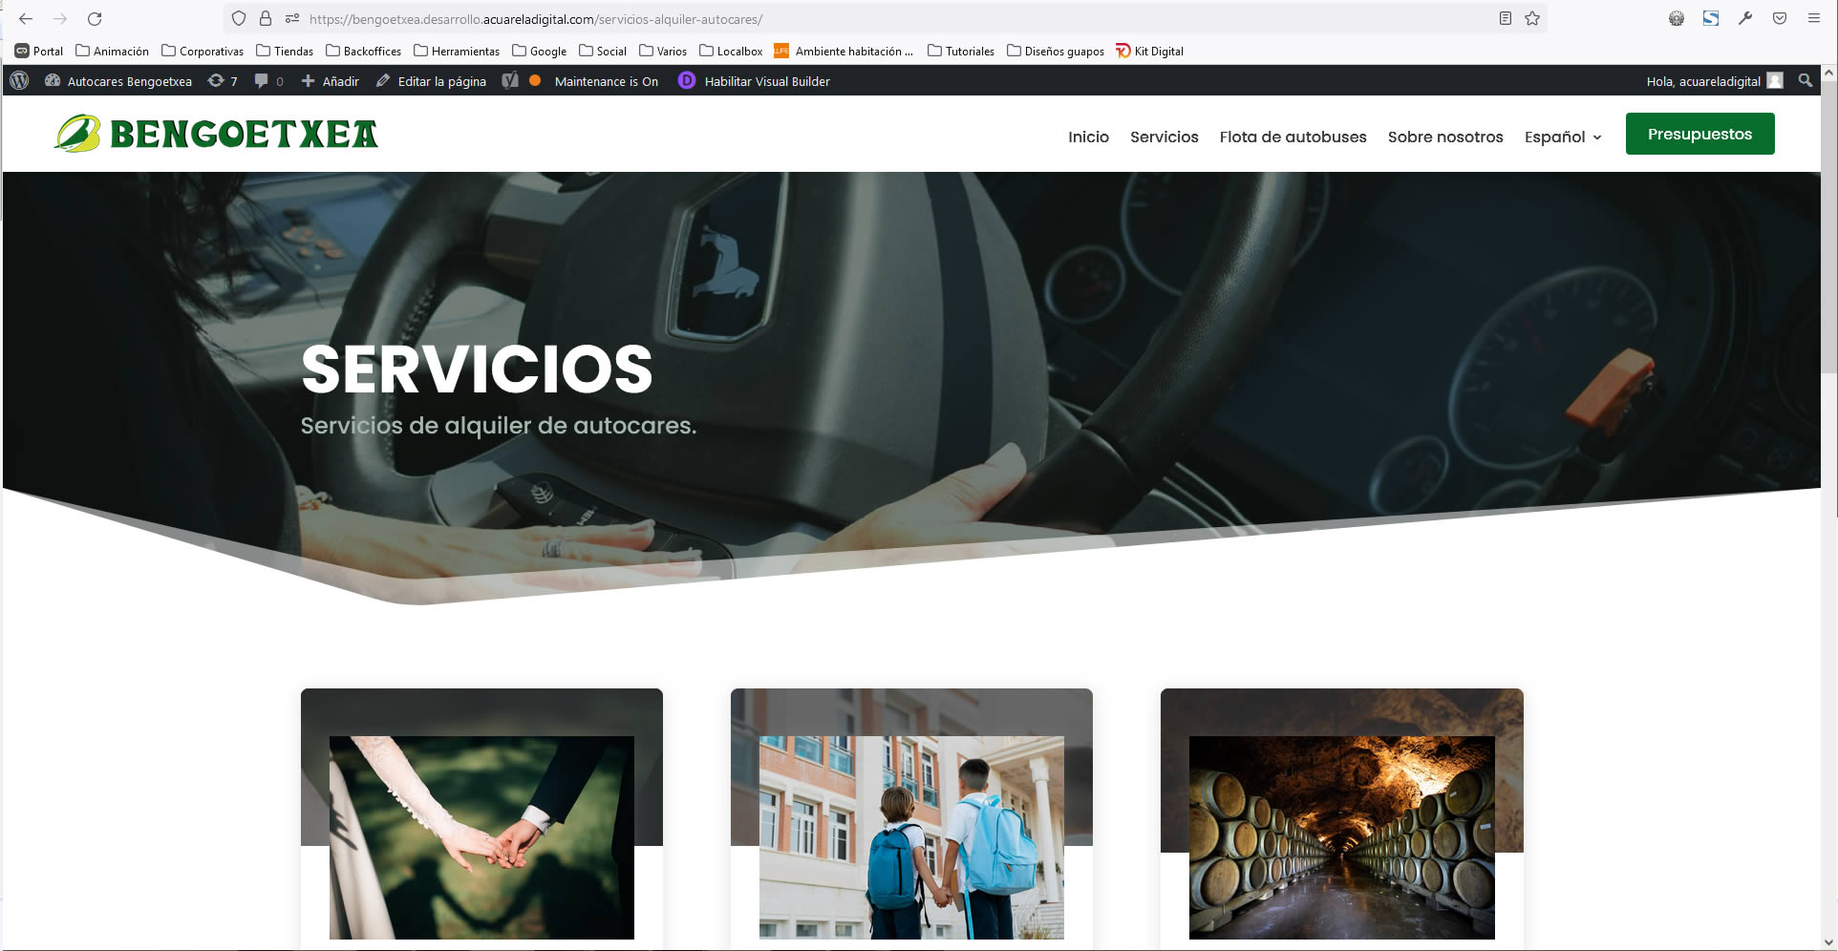
Task: Open updates icon showing 7 pending
Action: pos(223,81)
